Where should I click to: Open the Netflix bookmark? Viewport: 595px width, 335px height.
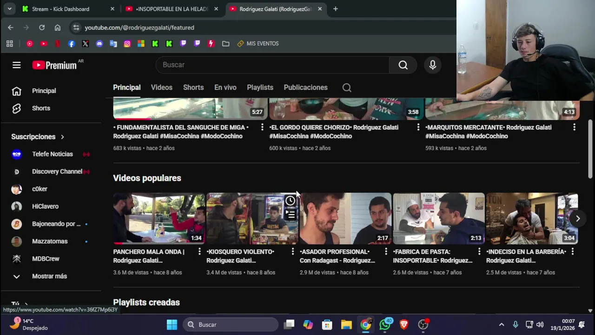click(x=58, y=44)
